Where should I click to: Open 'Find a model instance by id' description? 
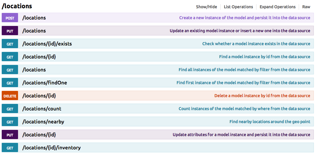pyautogui.click(x=264, y=57)
